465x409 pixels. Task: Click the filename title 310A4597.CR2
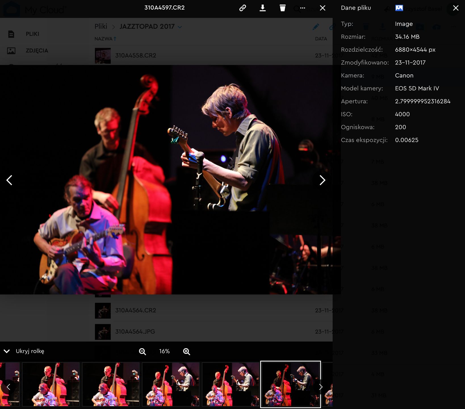pos(164,8)
